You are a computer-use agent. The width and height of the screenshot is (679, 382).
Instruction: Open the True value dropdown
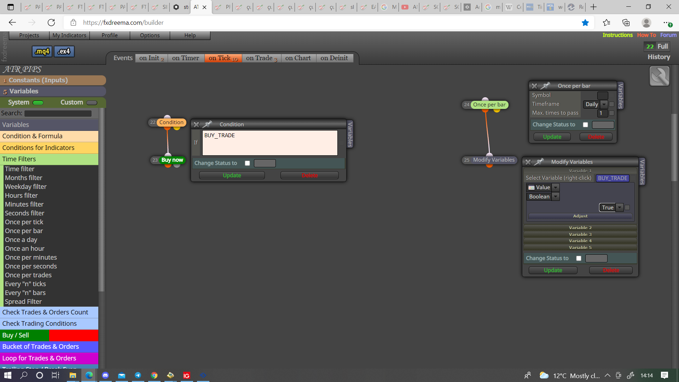click(620, 208)
